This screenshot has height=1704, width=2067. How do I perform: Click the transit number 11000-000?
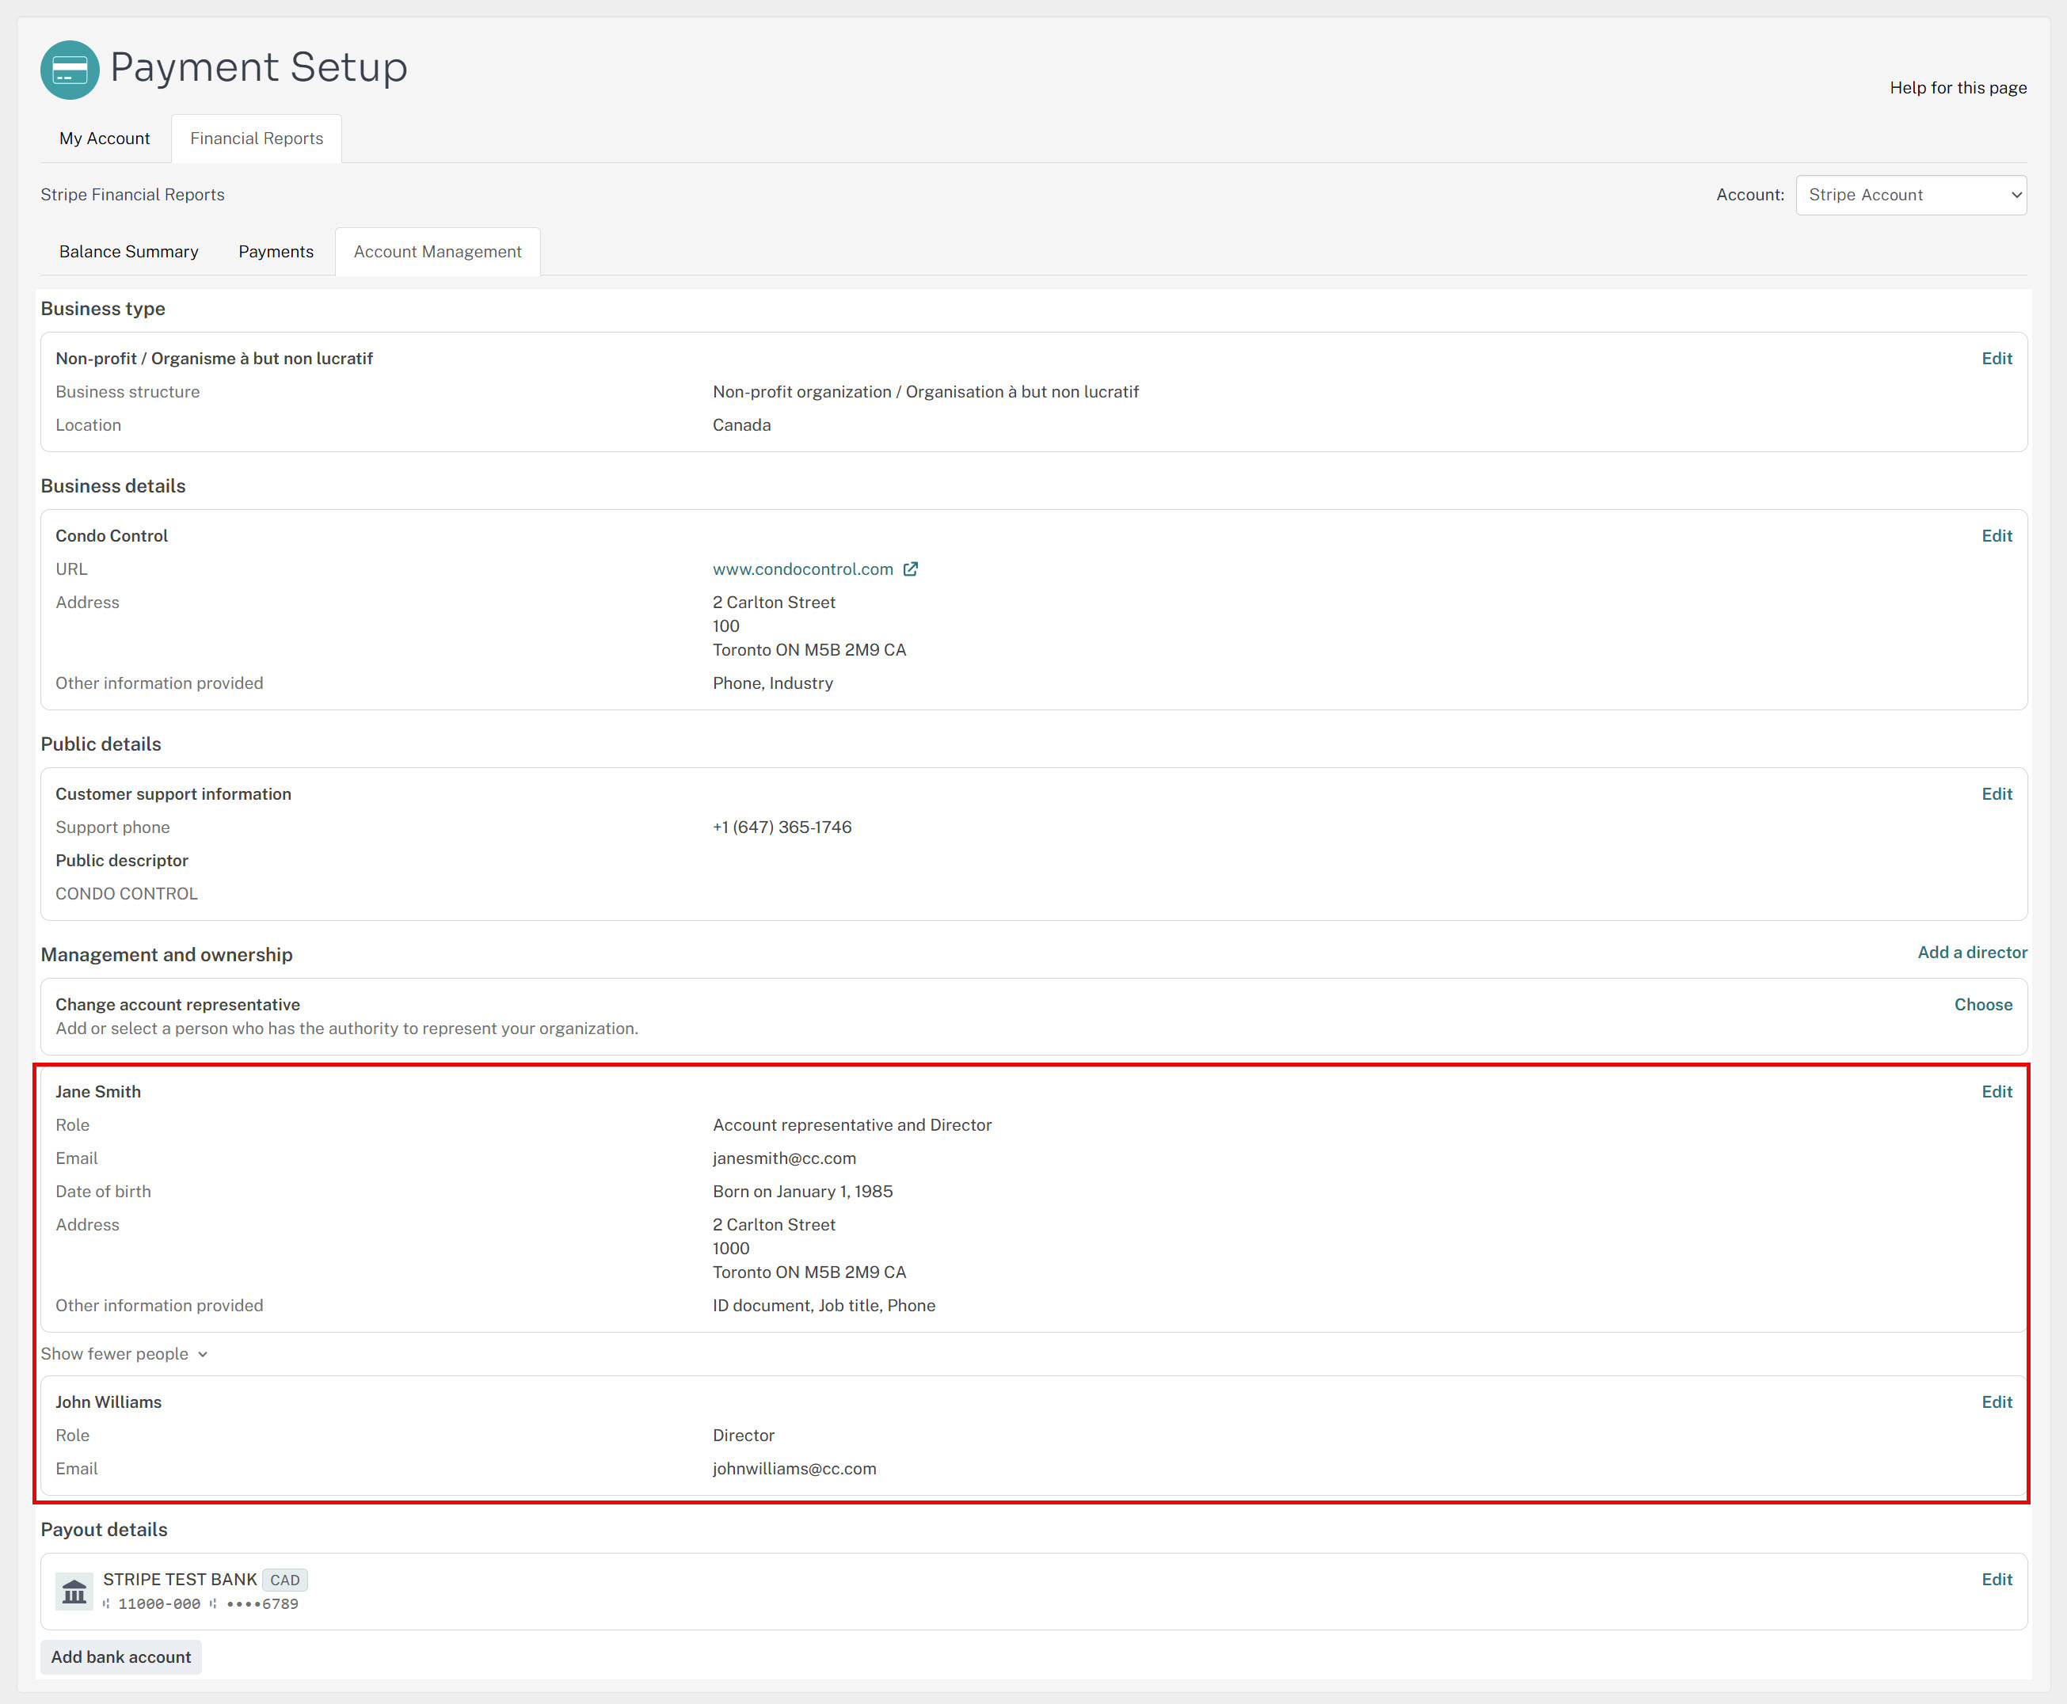[159, 1604]
